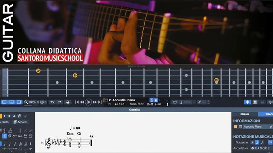Jump to the last bar
Screen dimensions: 273x153
(x=100, y=102)
